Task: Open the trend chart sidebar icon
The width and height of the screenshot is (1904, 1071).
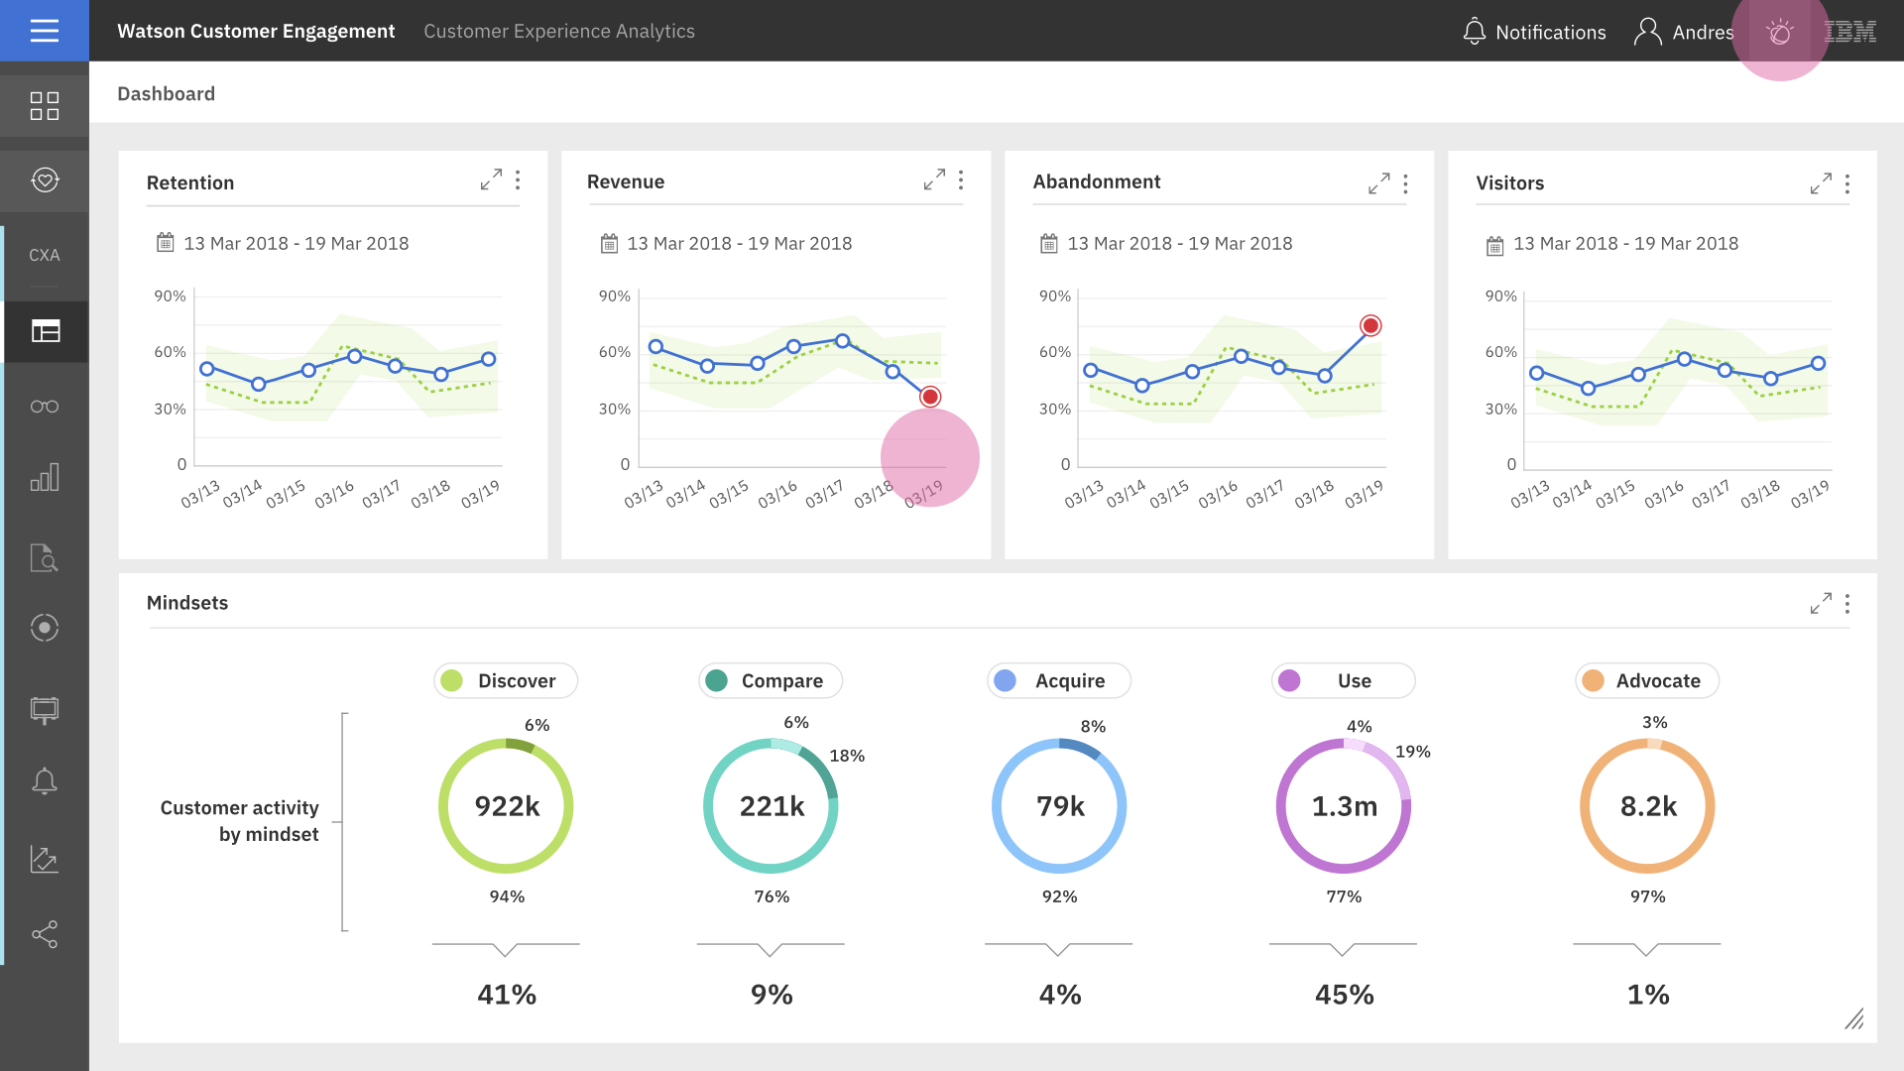Action: [45, 859]
